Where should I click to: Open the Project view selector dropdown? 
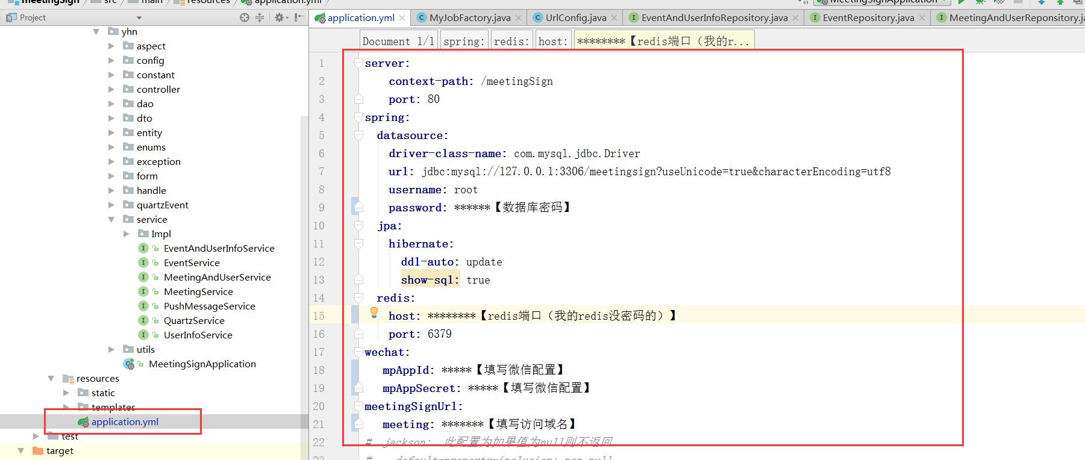139,18
